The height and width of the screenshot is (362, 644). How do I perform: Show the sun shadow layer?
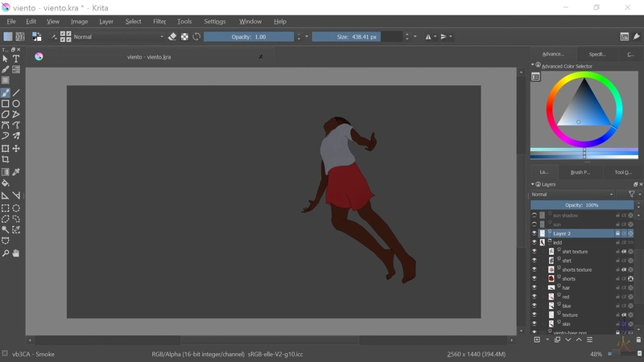(x=534, y=216)
